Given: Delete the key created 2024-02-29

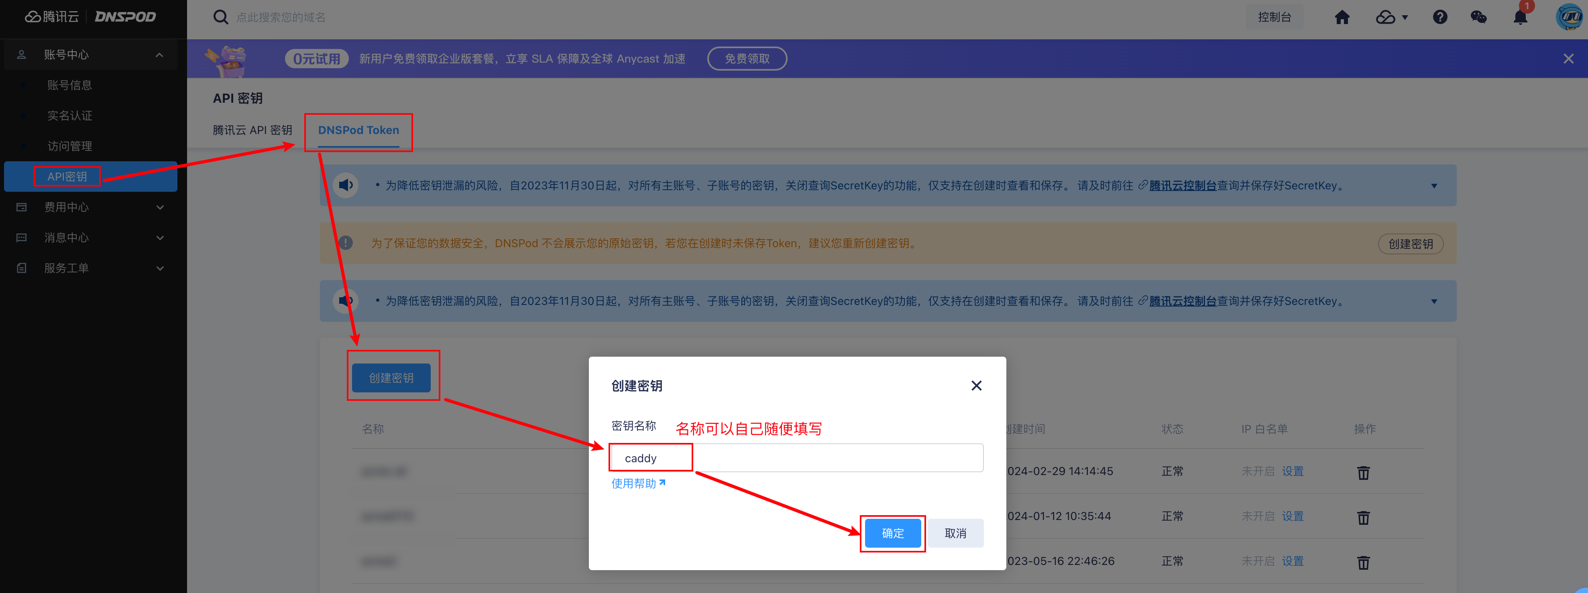Looking at the screenshot, I should coord(1363,472).
